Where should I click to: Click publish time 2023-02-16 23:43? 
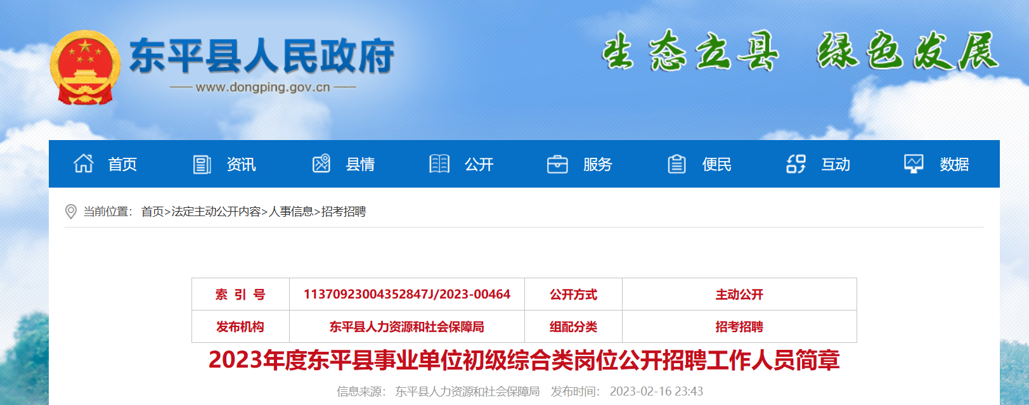pyautogui.click(x=656, y=392)
